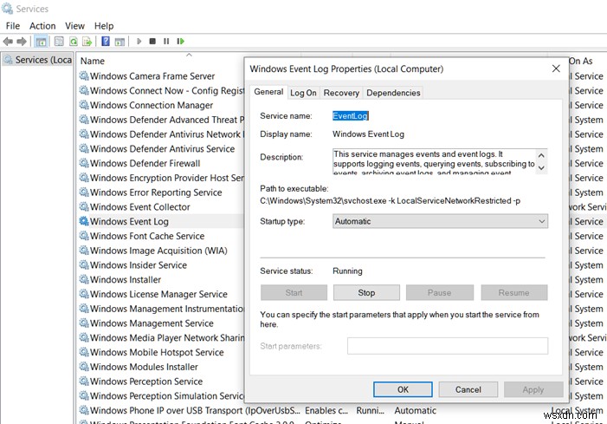Toggle the Show/Hide Action Pane icon
Viewport: 607px width, 424px height.
119,41
